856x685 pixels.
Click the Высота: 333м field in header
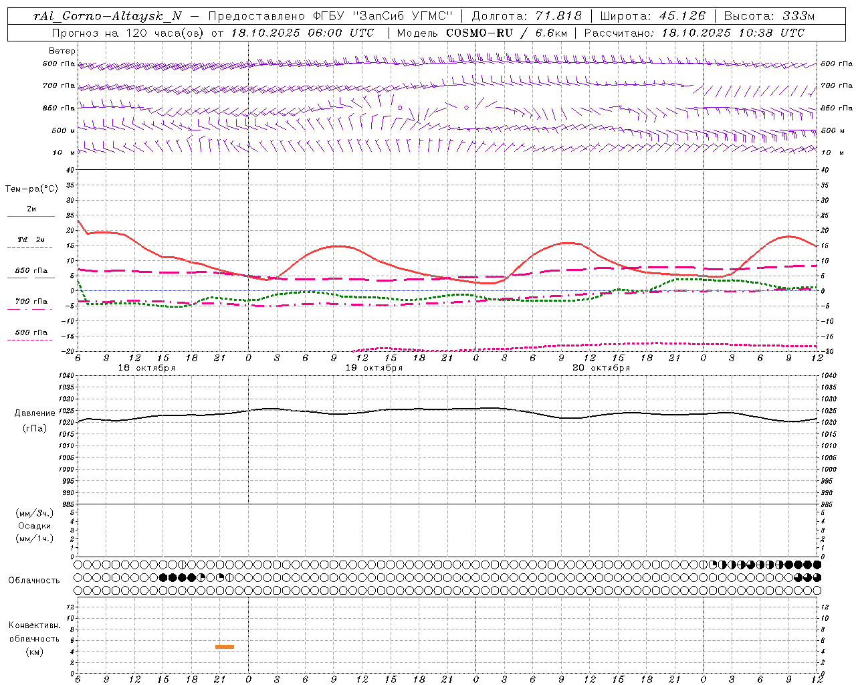pos(770,16)
